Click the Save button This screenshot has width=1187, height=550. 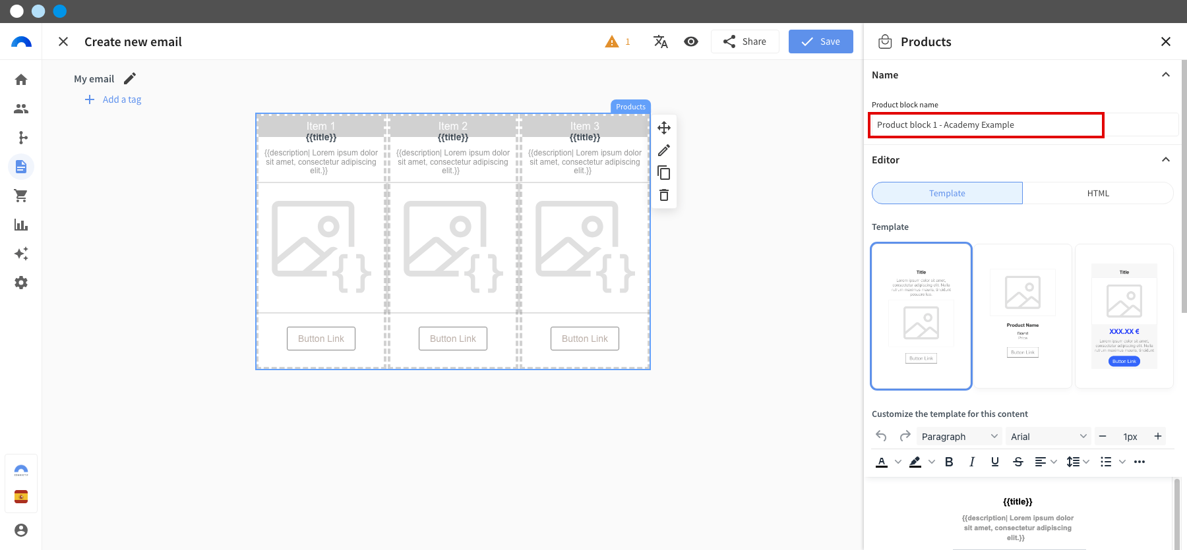[821, 41]
